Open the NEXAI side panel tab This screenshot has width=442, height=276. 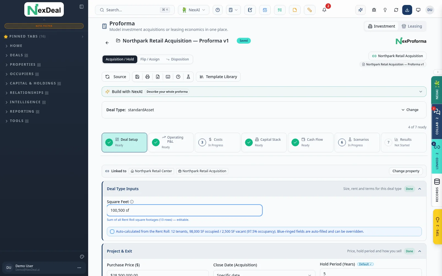pos(437,90)
